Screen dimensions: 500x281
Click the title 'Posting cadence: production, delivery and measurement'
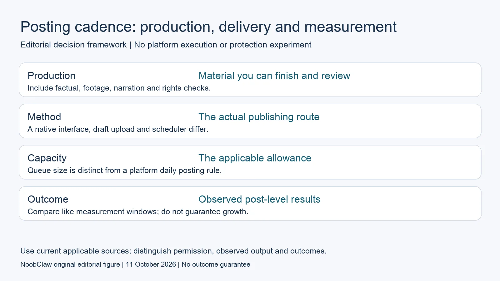pyautogui.click(x=208, y=27)
